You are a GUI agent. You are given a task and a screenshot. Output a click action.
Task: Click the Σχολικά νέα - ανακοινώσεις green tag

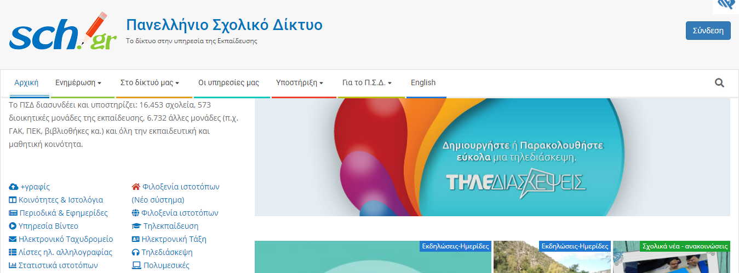click(685, 246)
